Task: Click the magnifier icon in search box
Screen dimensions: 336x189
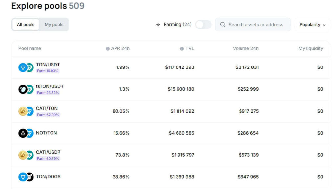Action: coord(223,25)
